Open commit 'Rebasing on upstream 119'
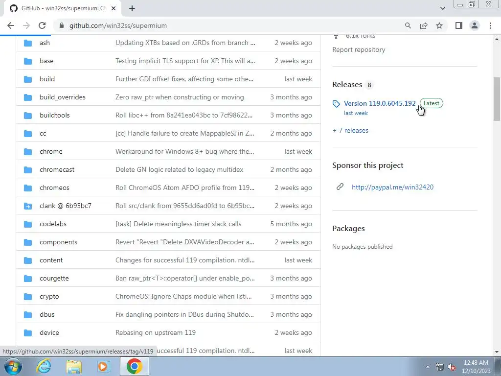 point(156,332)
